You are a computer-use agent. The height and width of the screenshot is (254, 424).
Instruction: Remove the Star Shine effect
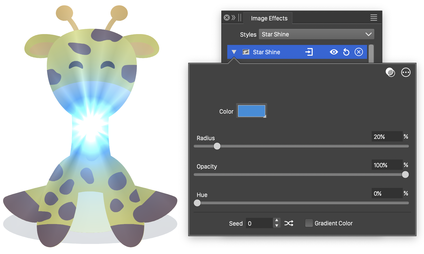tap(359, 52)
